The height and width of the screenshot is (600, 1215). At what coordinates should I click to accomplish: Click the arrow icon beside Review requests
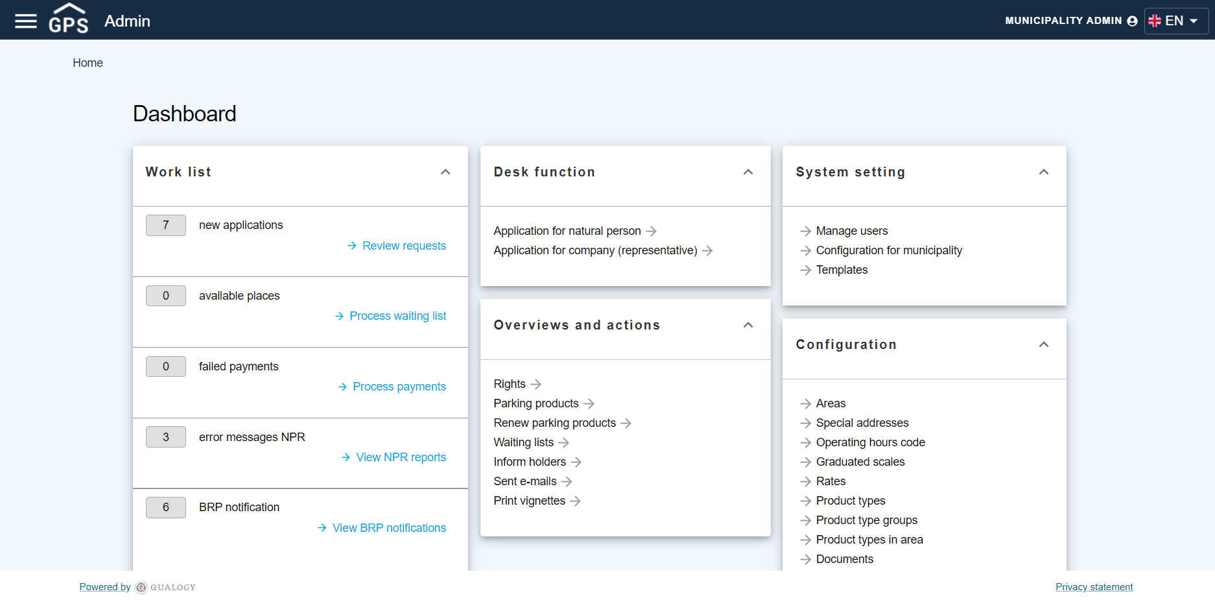pos(352,246)
